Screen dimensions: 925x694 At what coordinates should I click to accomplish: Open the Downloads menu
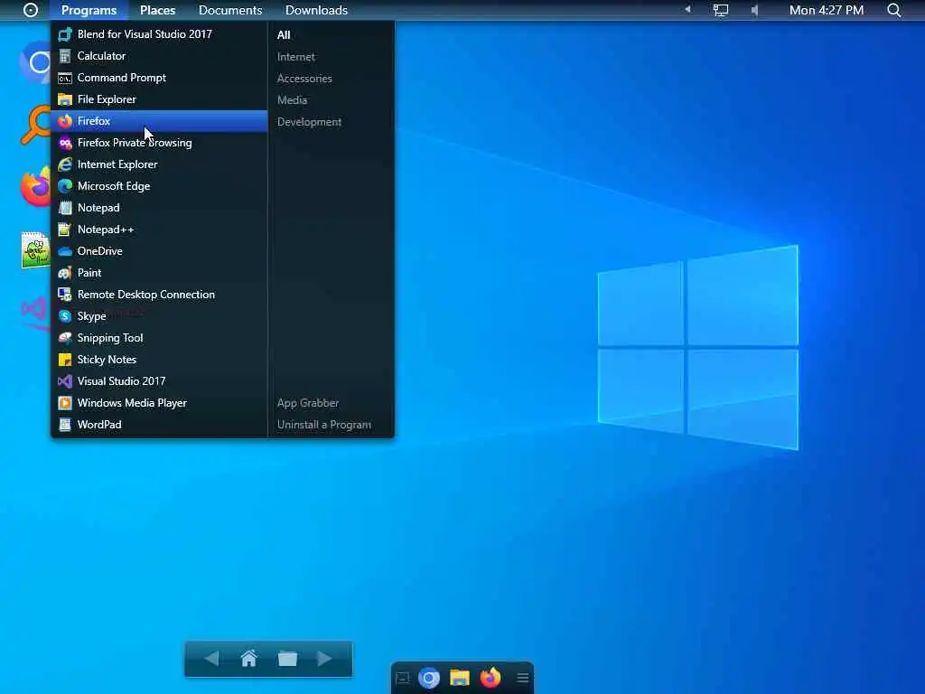[x=316, y=10]
